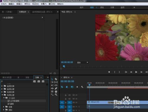Select the Hand tool
Screen dimensions: 148x112
(x=56, y=92)
